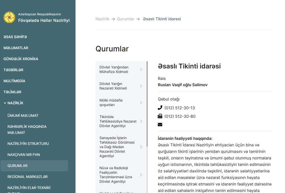Click the phone icon for reception

[x=160, y=108]
